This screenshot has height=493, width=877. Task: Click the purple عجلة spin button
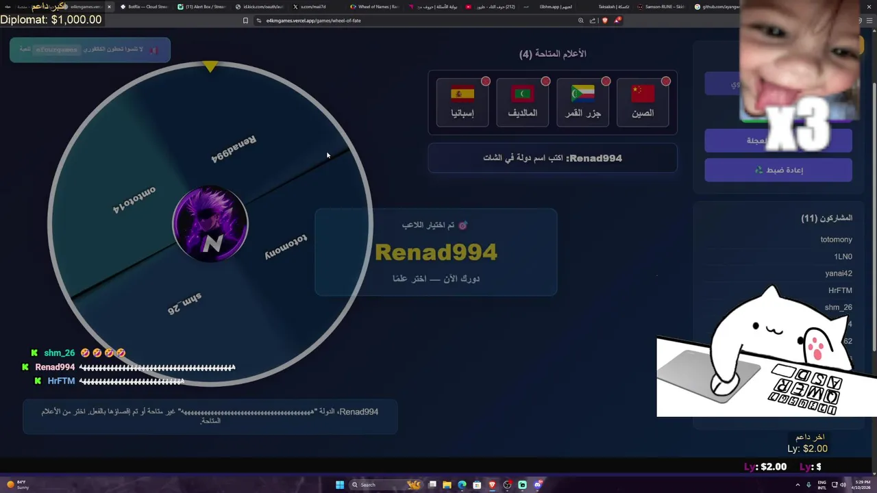[778, 140]
